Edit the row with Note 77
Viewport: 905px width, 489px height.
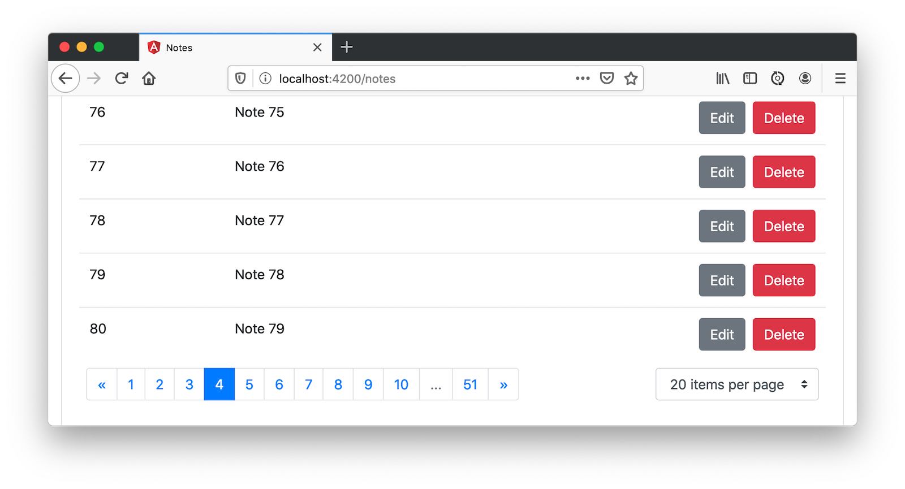(722, 226)
